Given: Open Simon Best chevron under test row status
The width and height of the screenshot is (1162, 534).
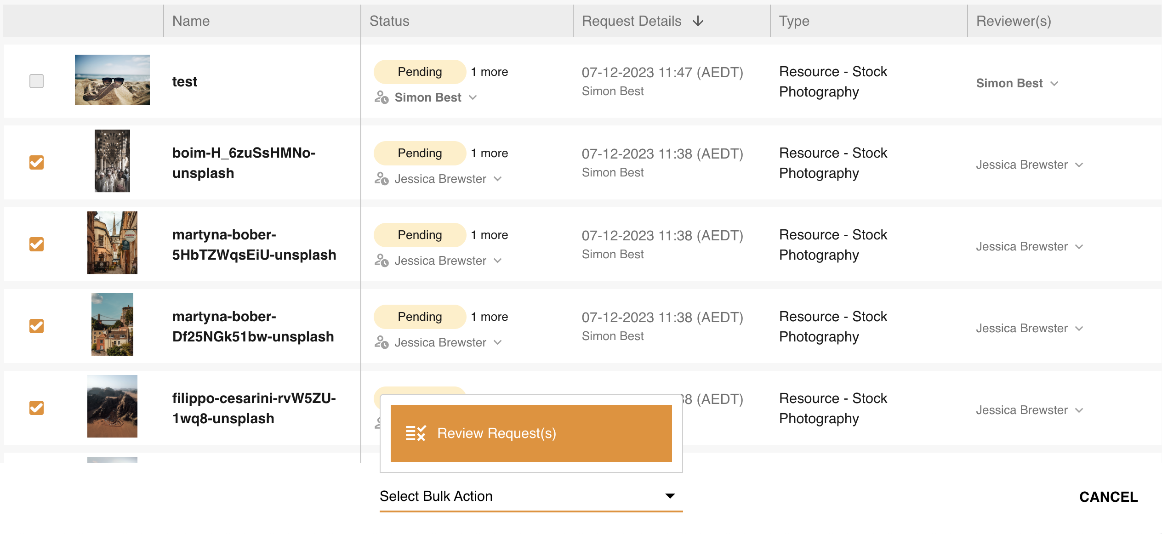Looking at the screenshot, I should point(474,97).
